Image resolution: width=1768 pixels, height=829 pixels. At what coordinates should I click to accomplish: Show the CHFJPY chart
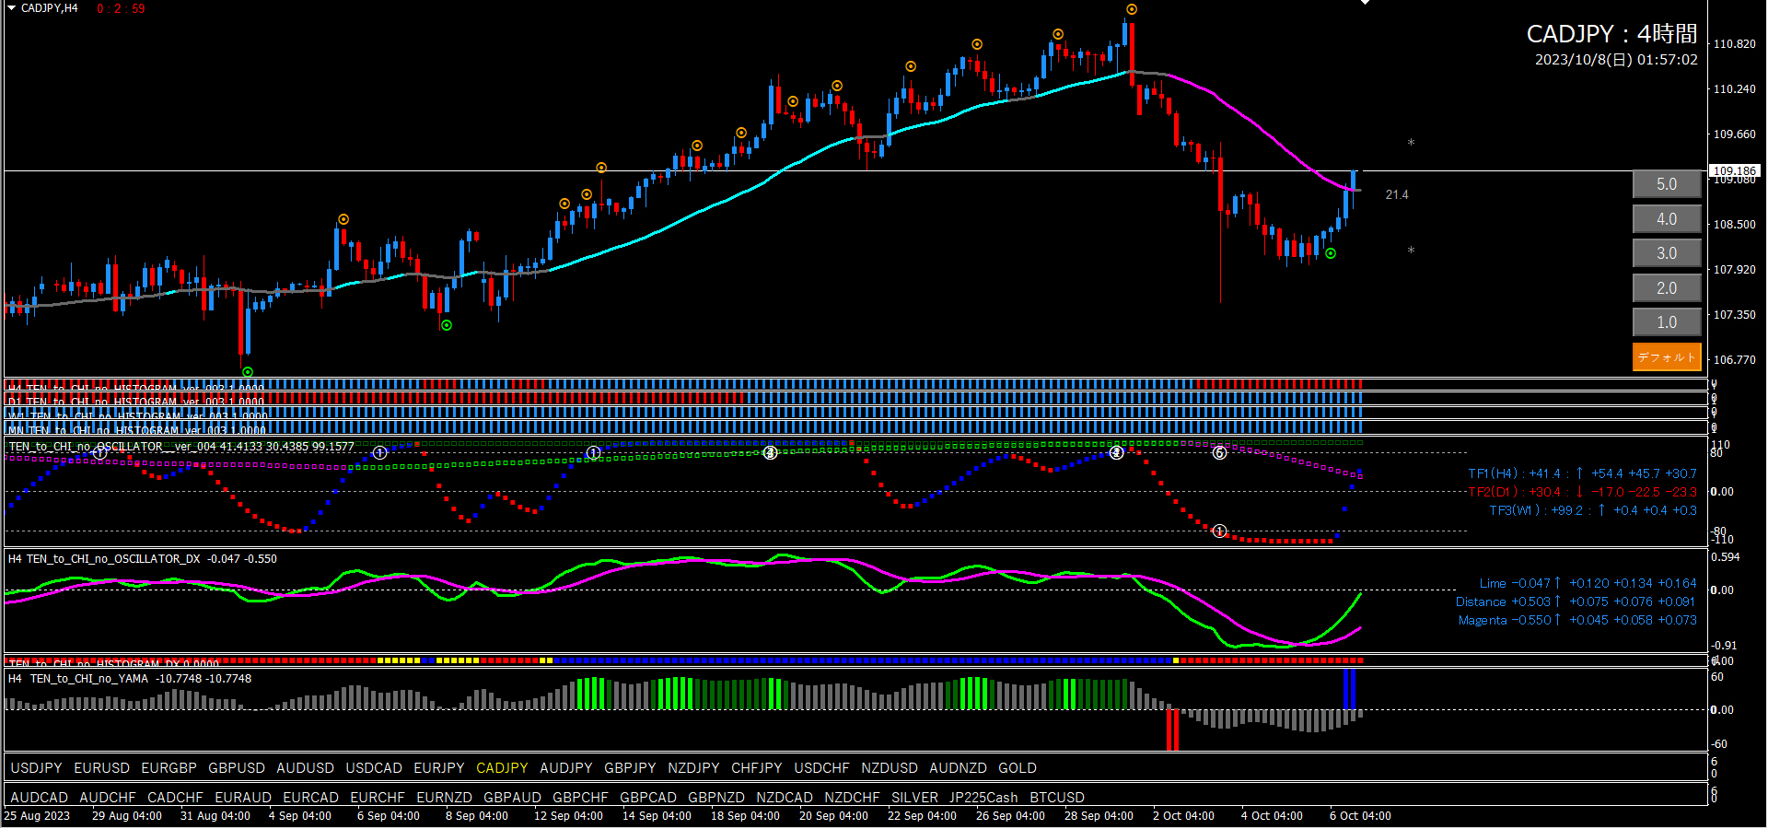[x=757, y=768]
